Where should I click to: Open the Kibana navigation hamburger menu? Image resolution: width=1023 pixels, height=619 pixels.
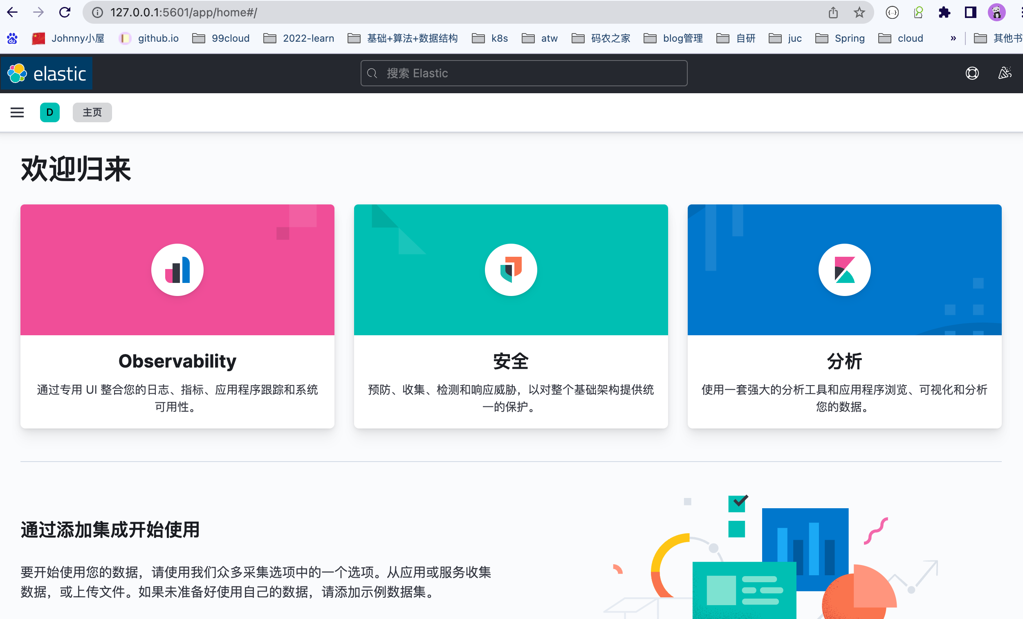(x=17, y=112)
